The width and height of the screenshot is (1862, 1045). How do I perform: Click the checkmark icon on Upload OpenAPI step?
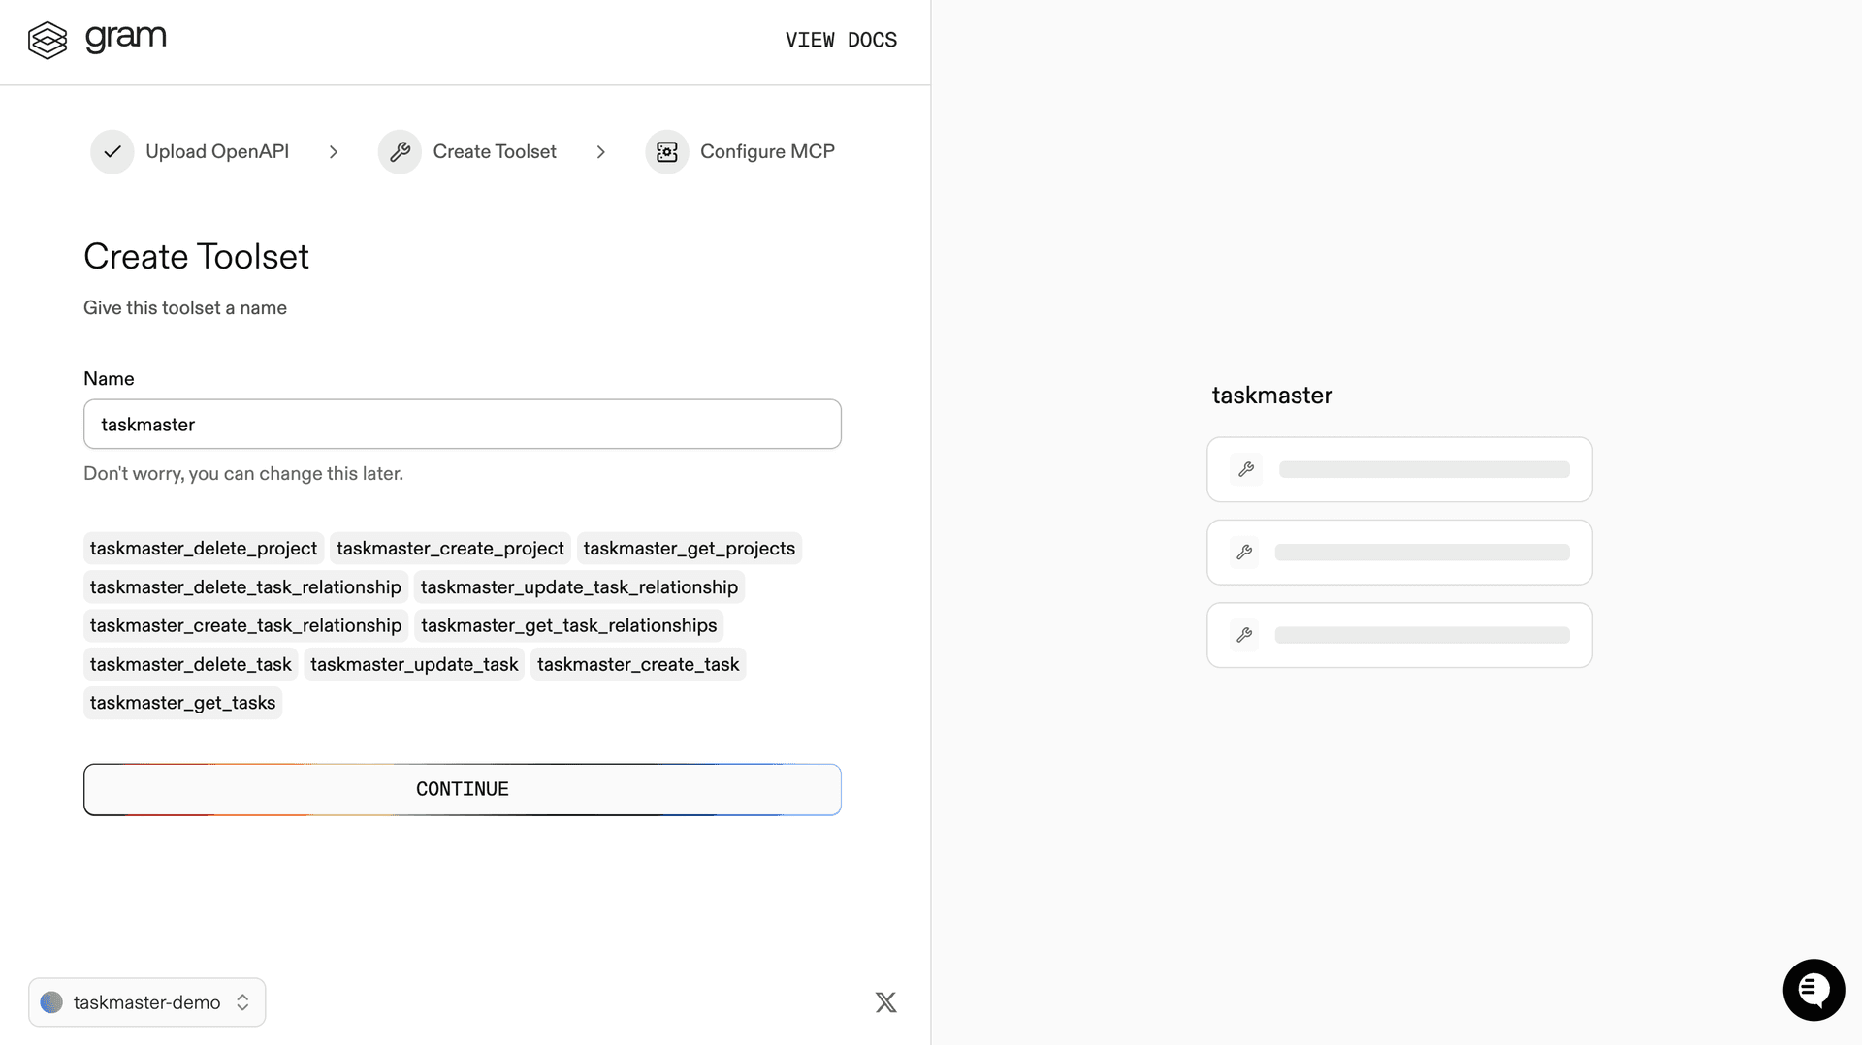(x=112, y=152)
